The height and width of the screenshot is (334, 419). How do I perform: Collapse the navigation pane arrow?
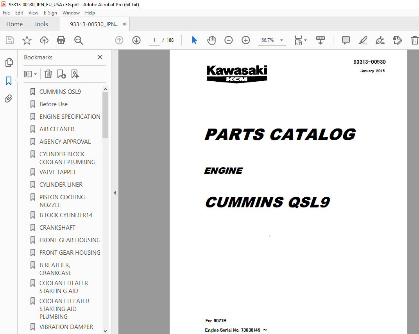pyautogui.click(x=115, y=193)
